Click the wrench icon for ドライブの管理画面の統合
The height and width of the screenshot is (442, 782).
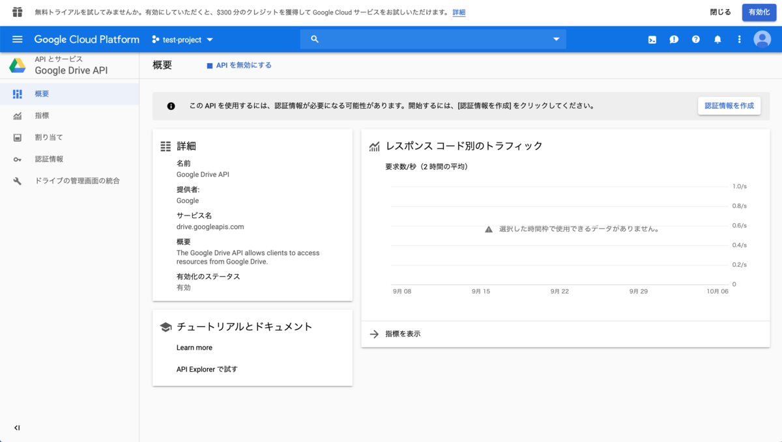(x=17, y=181)
